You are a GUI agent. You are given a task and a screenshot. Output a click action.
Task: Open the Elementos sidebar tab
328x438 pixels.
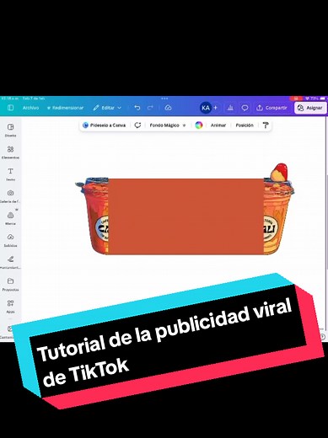(x=10, y=152)
